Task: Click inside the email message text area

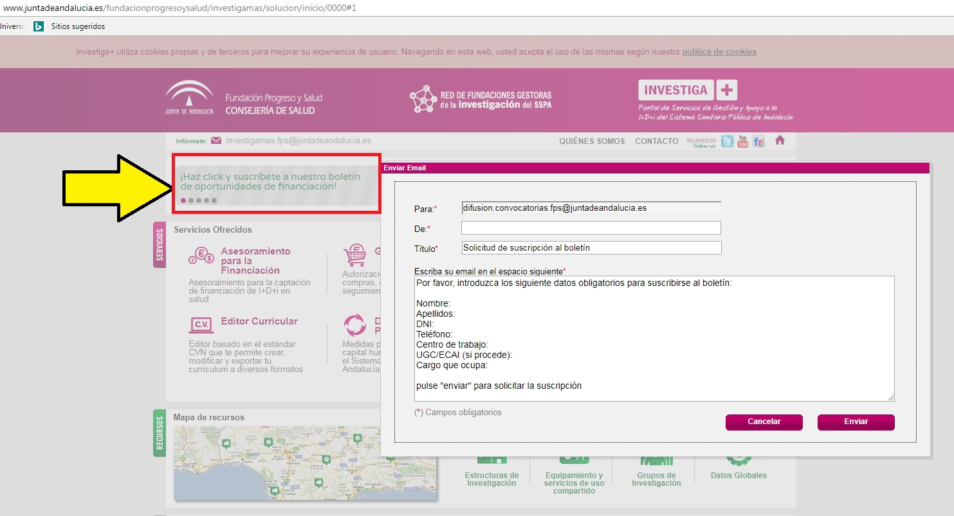Action: tap(654, 339)
